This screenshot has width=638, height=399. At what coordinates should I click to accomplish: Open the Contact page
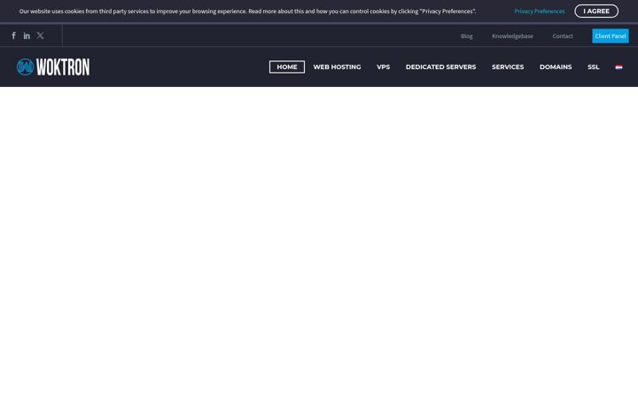tap(563, 35)
